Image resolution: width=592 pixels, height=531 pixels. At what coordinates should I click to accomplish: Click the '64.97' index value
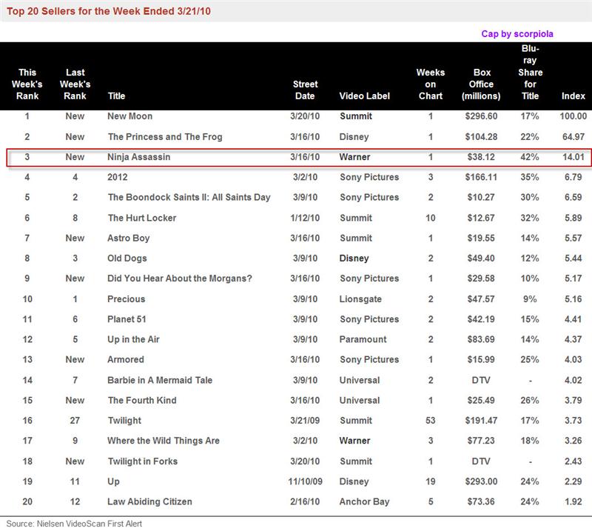pos(573,137)
